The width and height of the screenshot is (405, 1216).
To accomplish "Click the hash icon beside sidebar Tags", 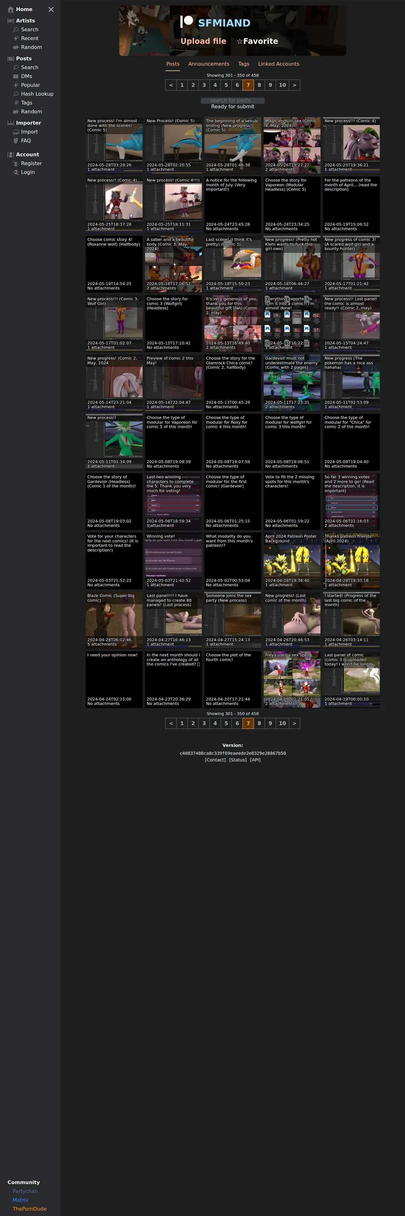I will pyautogui.click(x=16, y=103).
